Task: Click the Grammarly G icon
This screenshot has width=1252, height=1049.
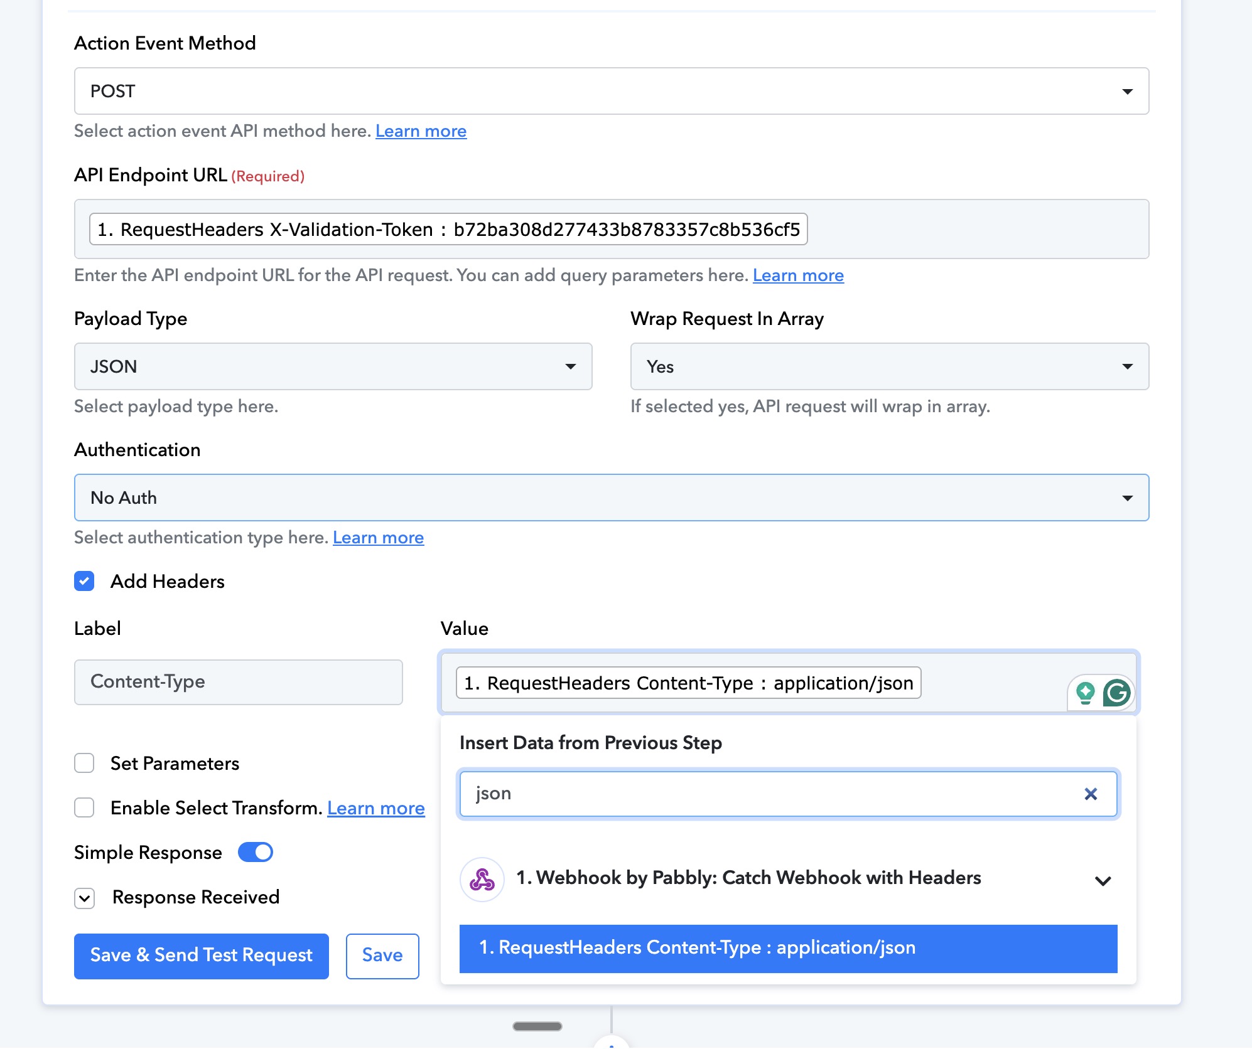Action: tap(1117, 693)
